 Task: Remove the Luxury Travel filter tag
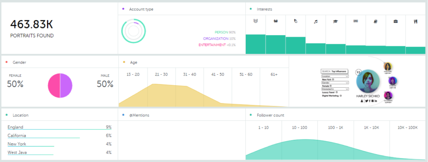pyautogui.click(x=336, y=92)
